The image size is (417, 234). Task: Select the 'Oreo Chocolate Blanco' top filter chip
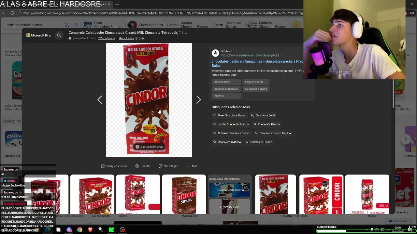[x=103, y=25]
